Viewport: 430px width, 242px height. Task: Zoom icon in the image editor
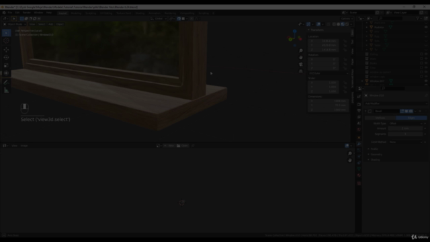click(350, 154)
